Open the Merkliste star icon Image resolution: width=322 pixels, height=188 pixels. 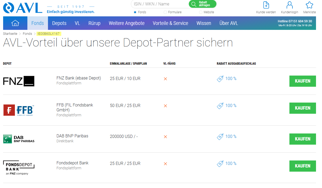(x=309, y=5)
